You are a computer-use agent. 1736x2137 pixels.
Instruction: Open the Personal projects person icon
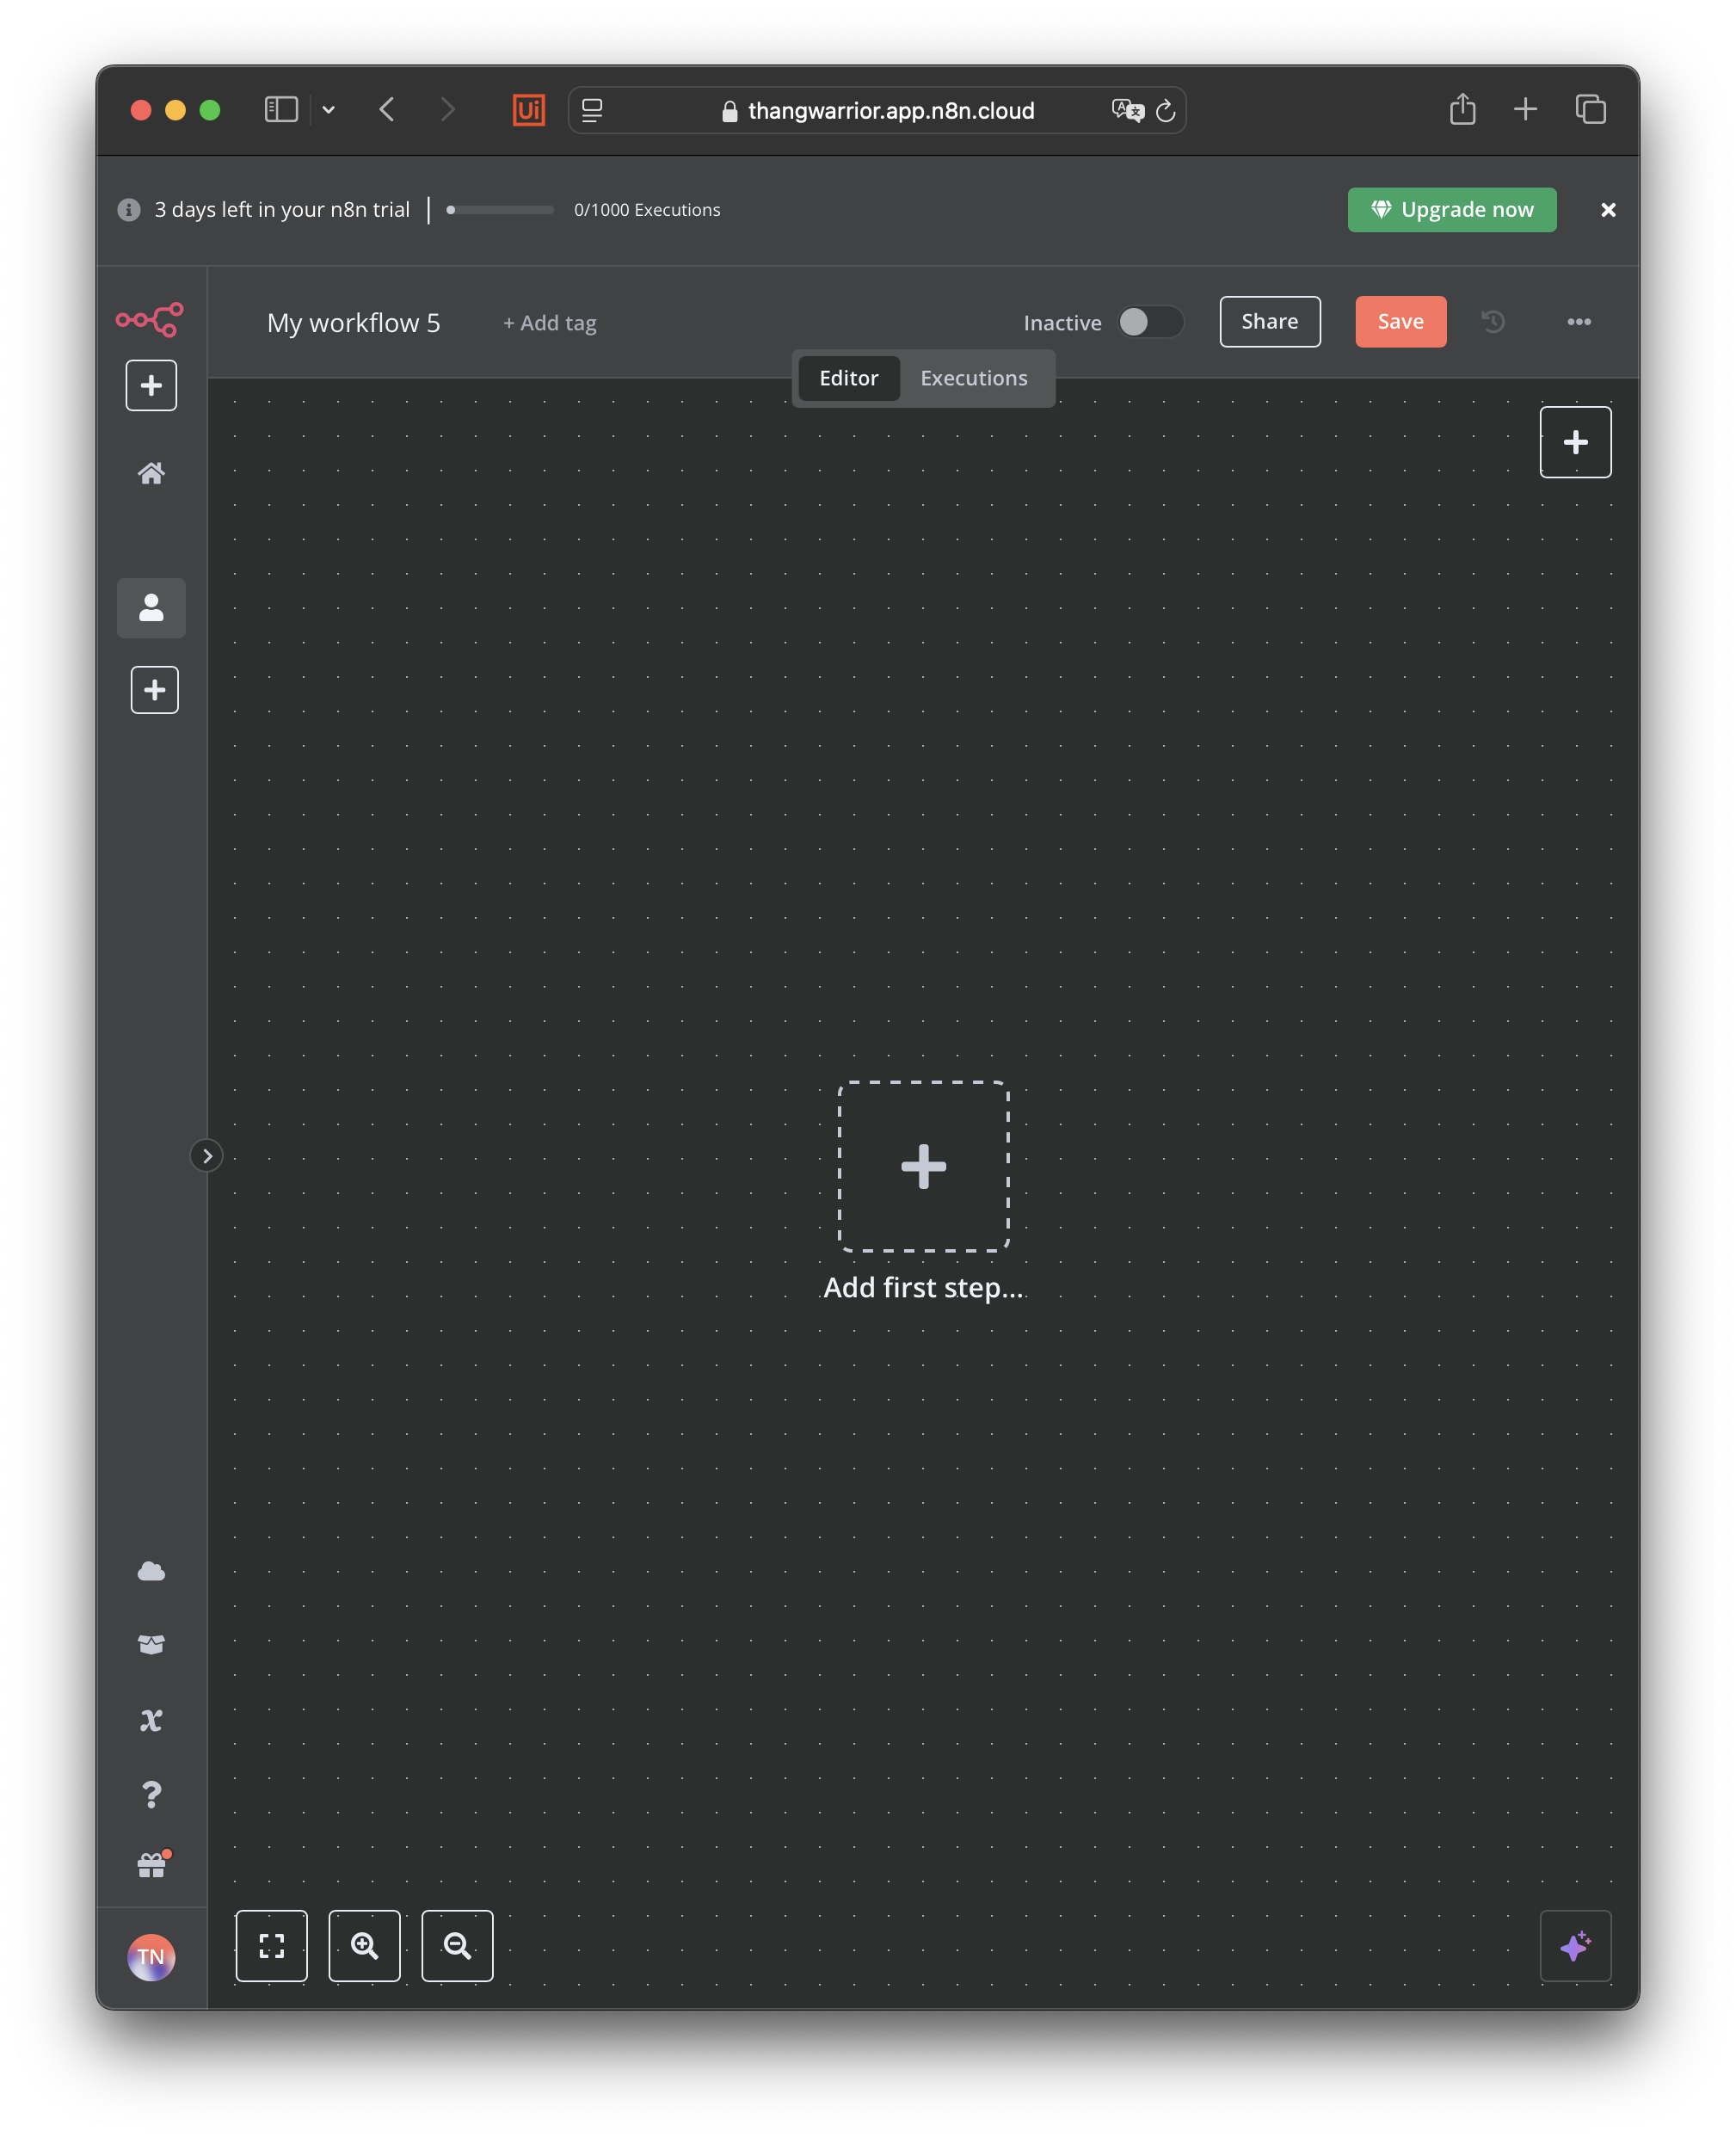[151, 608]
